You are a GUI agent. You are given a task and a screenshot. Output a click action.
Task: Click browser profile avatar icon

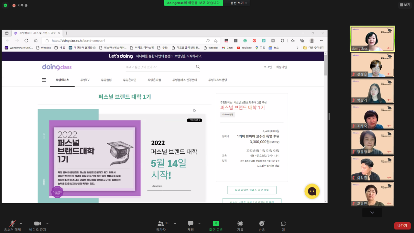pyautogui.click(x=312, y=41)
